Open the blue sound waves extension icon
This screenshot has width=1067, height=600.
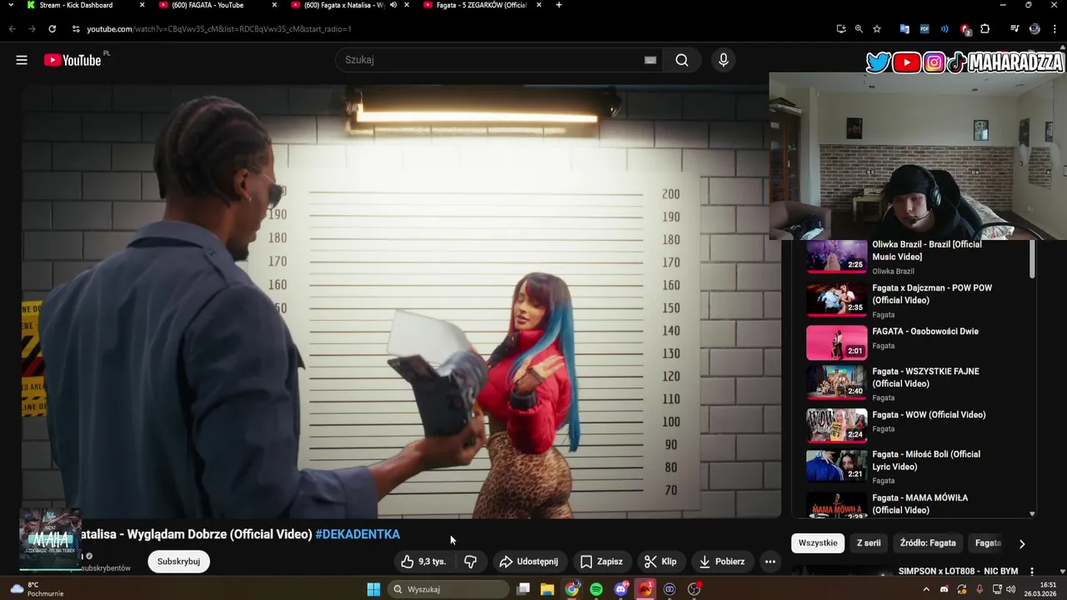(944, 29)
